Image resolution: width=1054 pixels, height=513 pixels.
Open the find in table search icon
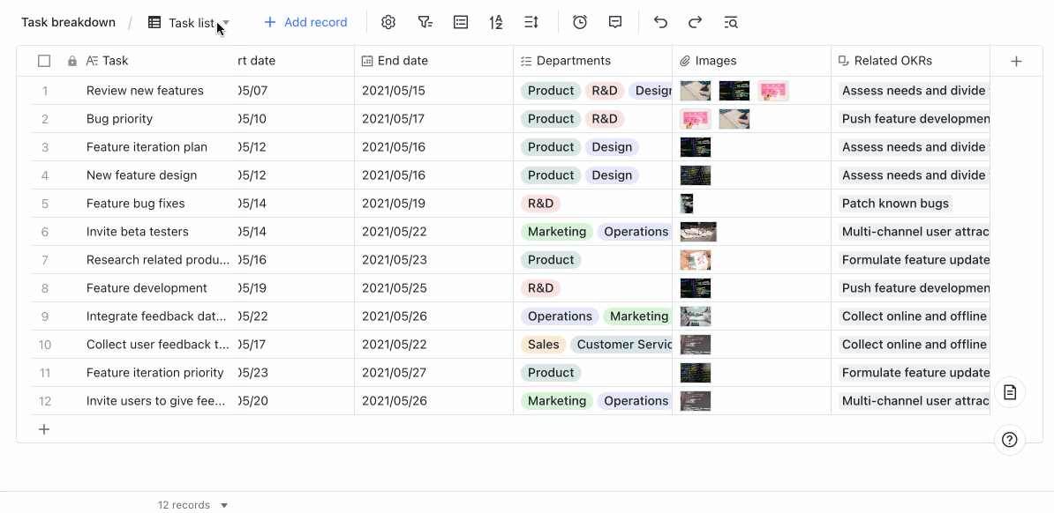731,22
